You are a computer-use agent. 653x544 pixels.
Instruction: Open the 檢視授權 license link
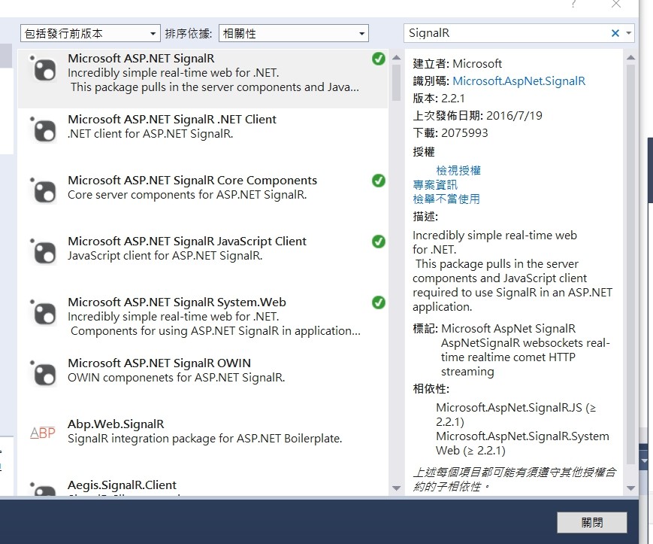(458, 170)
